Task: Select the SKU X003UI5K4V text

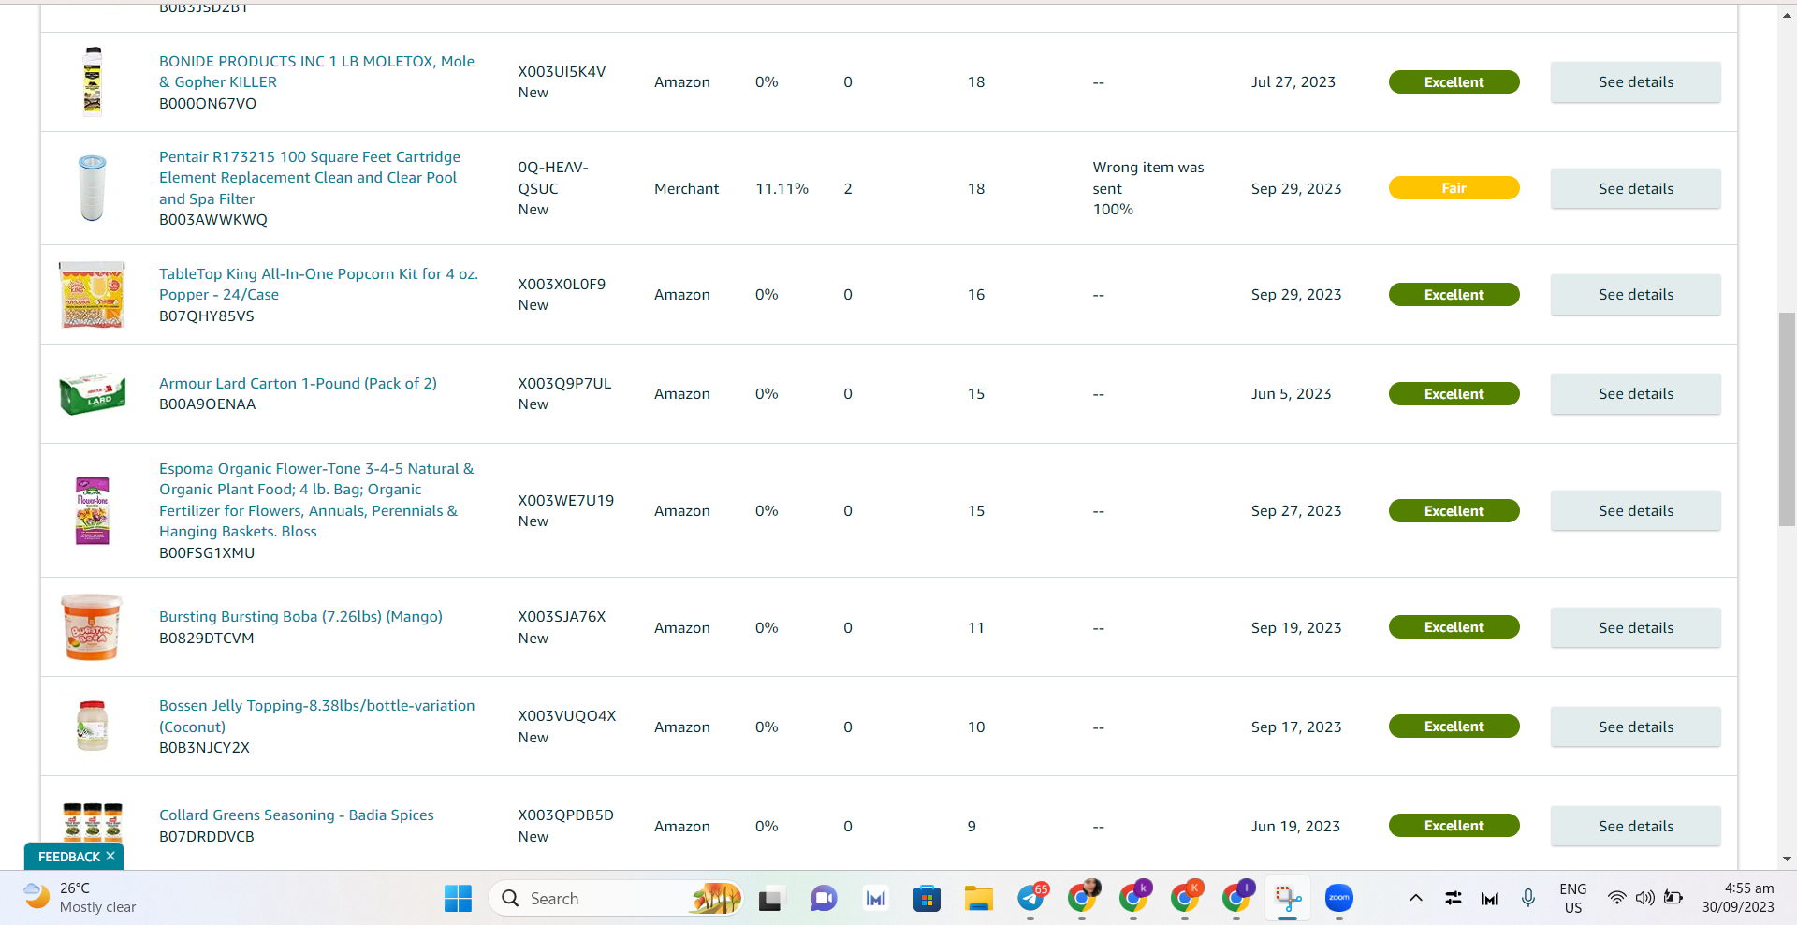Action: [562, 72]
